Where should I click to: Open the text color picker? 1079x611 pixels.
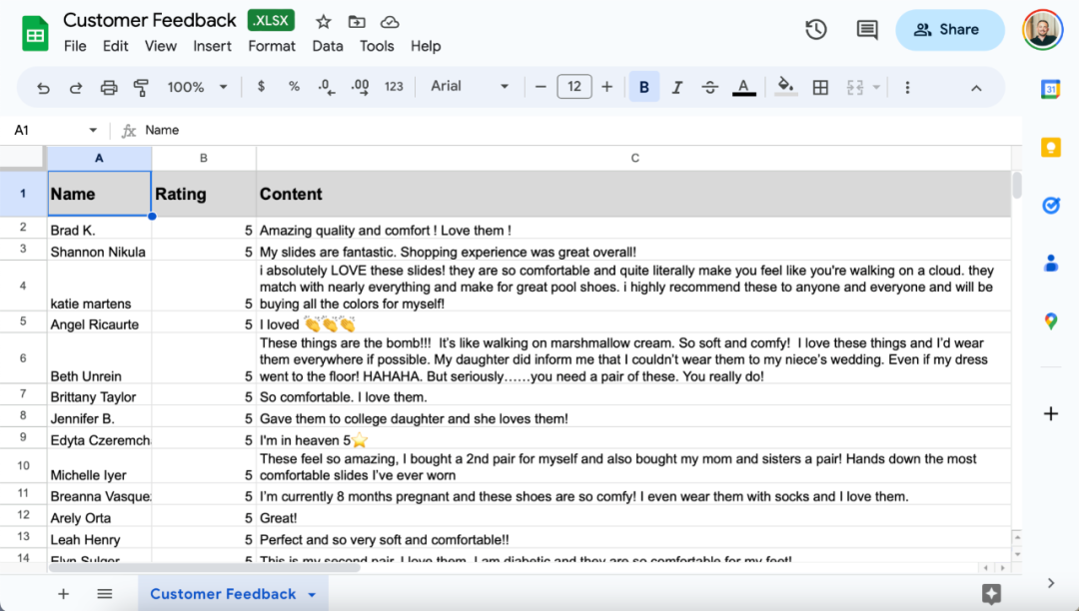coord(743,87)
